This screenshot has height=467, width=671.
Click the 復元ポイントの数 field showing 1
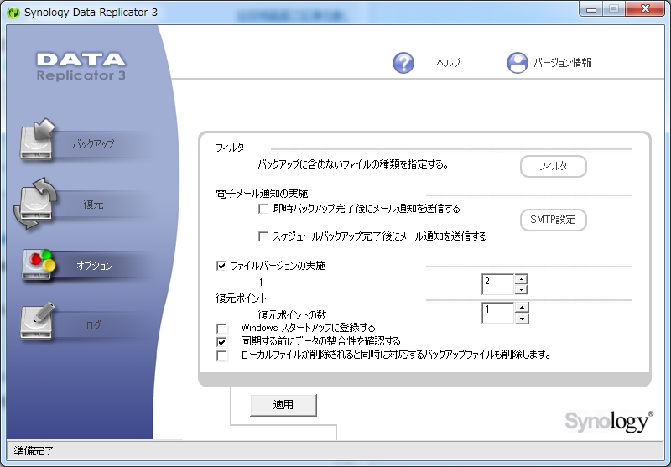[x=498, y=313]
